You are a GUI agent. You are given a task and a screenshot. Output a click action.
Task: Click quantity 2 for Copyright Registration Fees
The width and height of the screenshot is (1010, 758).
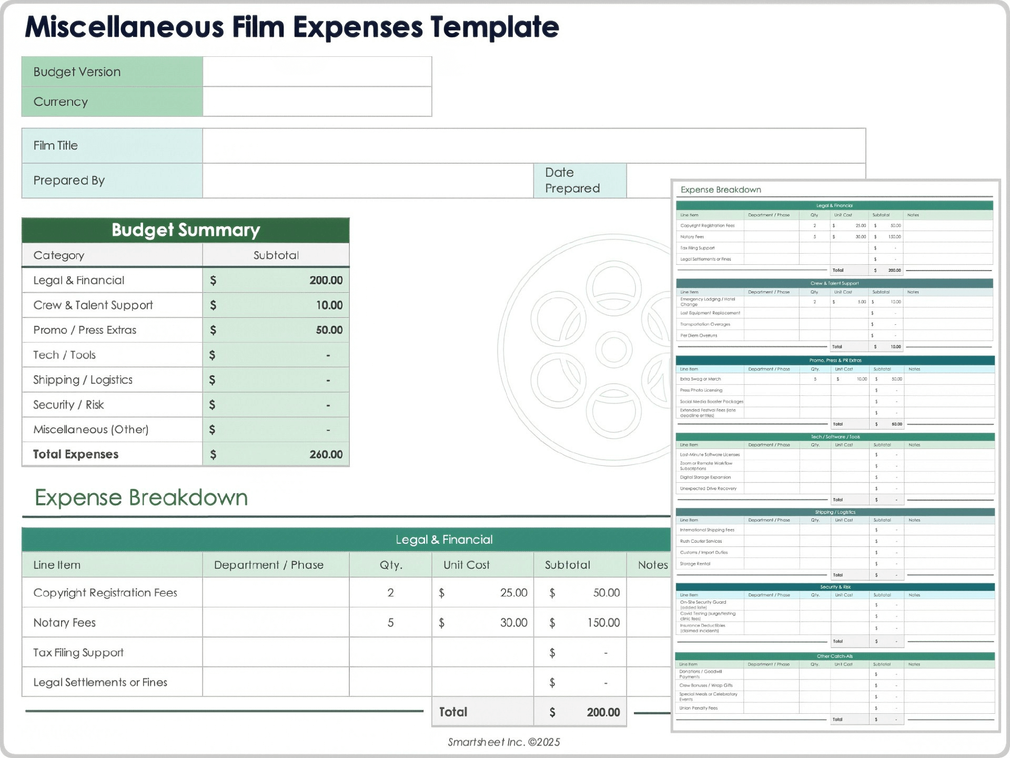tap(390, 593)
